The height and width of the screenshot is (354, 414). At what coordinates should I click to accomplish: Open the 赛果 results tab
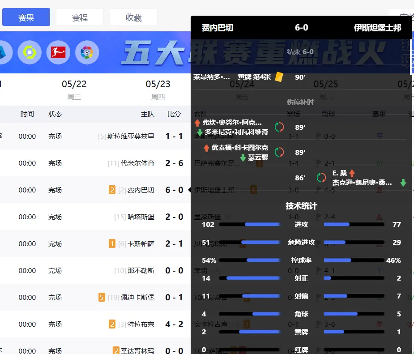(26, 17)
